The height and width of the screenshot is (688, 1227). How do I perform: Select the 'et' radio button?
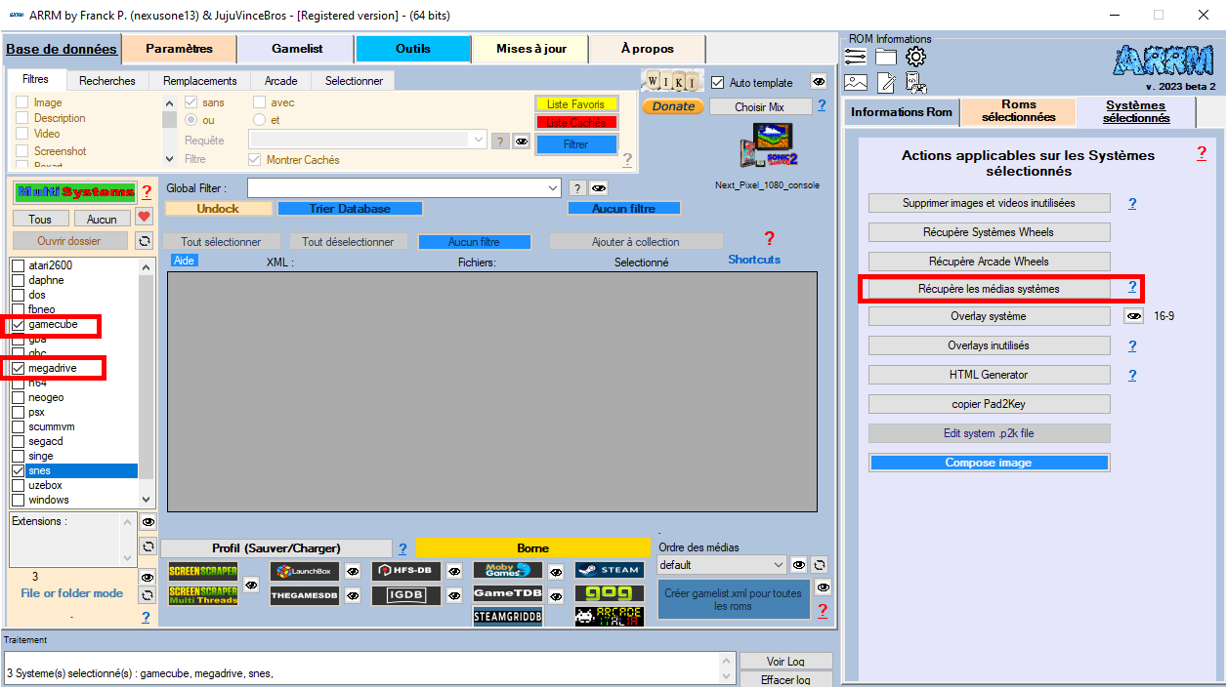tap(259, 120)
